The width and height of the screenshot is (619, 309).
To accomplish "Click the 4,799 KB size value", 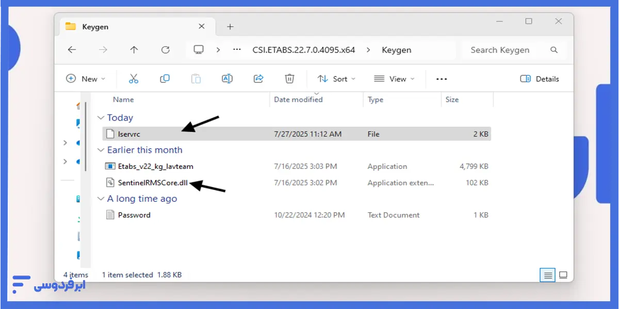I will 474,166.
